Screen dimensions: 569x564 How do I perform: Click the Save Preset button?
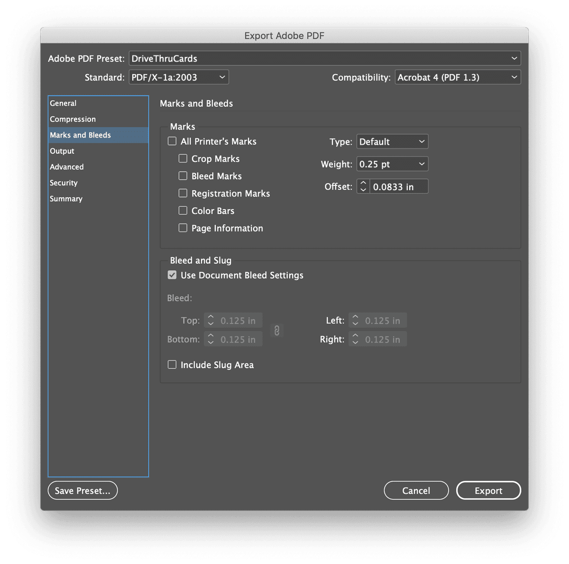point(83,490)
